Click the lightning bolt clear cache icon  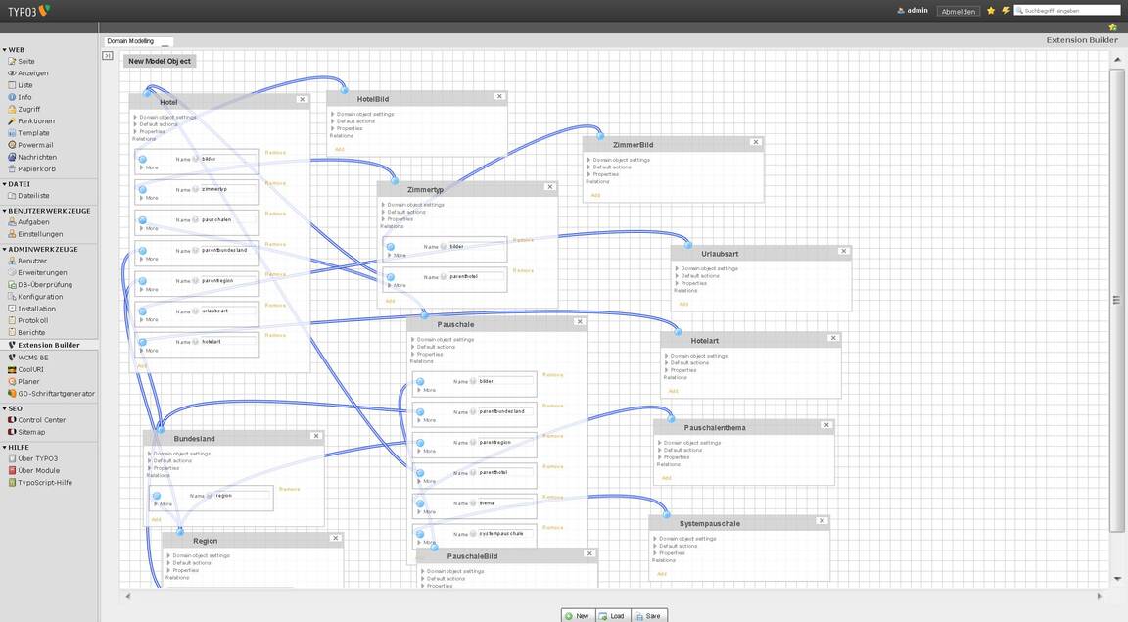(x=1005, y=11)
